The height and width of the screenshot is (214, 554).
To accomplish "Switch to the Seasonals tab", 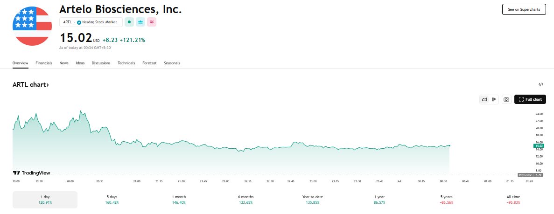I will 172,63.
